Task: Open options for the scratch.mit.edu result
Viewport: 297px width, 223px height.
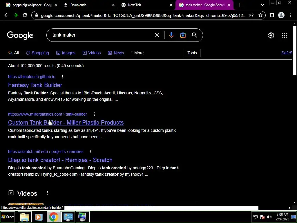Action: tap(91, 152)
